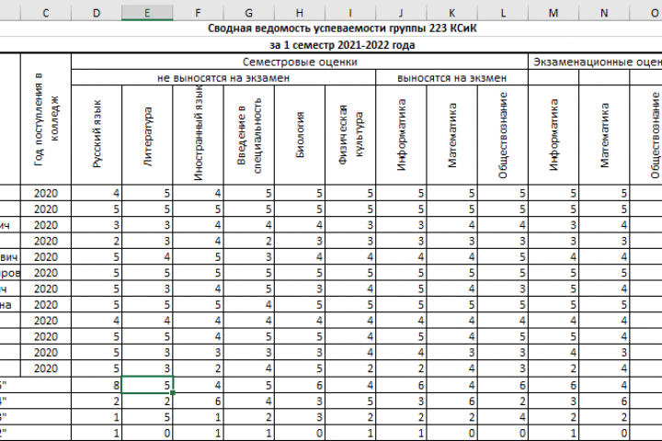Click 'Введение в специальность' column heading
Screen dimensions: 662x441
[248, 135]
